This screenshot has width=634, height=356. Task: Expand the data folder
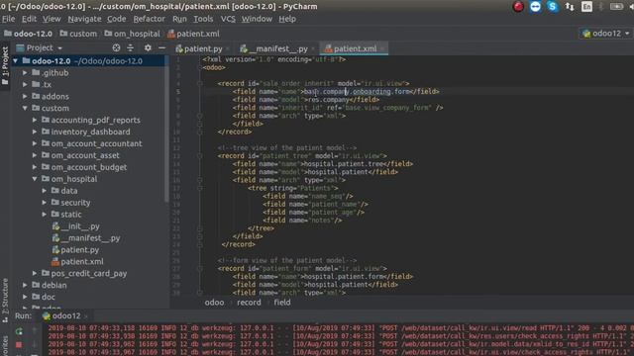pyautogui.click(x=45, y=191)
